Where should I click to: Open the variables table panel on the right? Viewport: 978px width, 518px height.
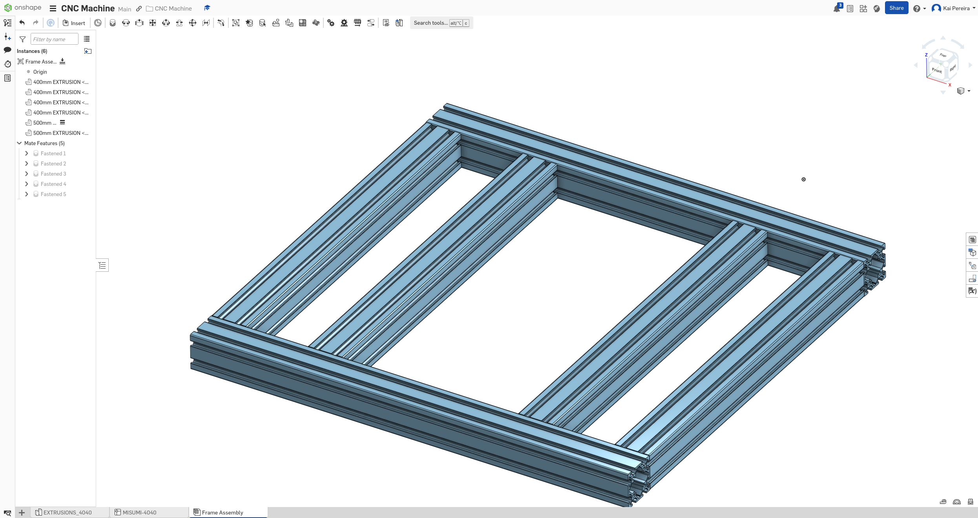[973, 291]
